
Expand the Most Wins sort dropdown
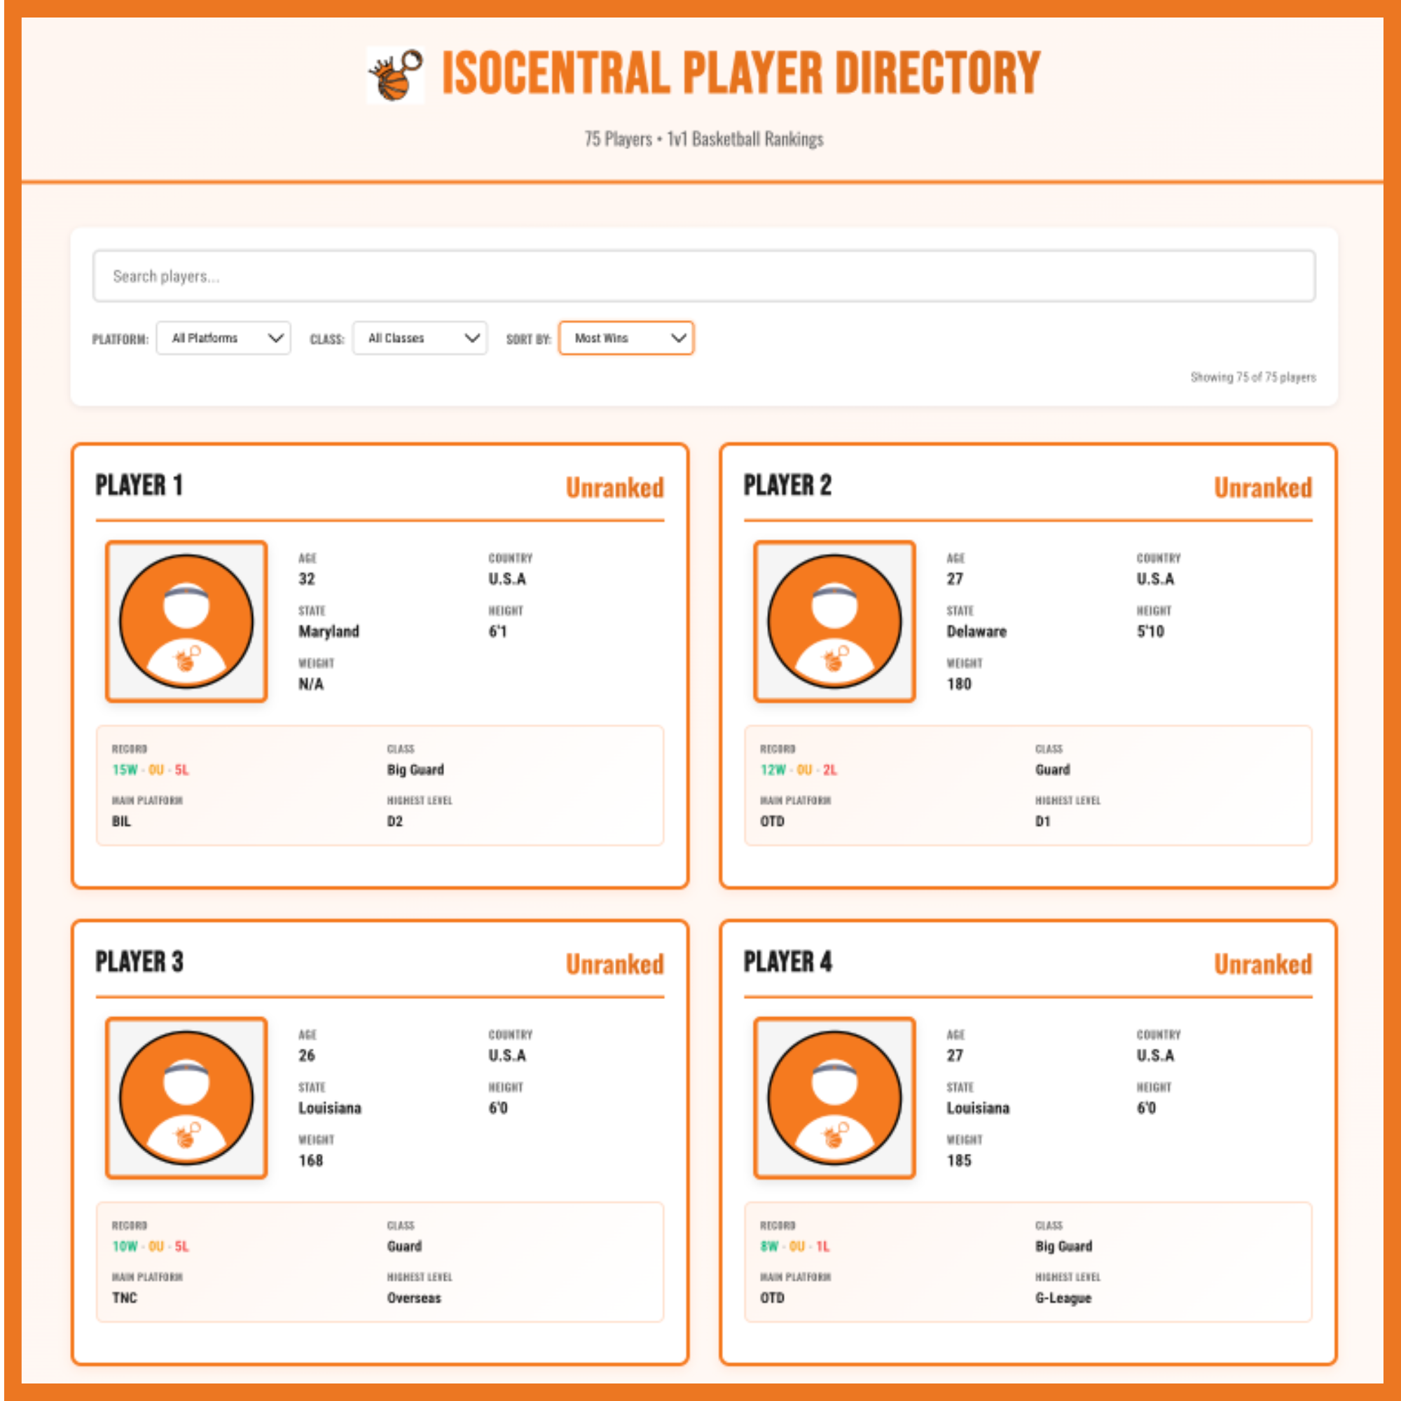[626, 338]
